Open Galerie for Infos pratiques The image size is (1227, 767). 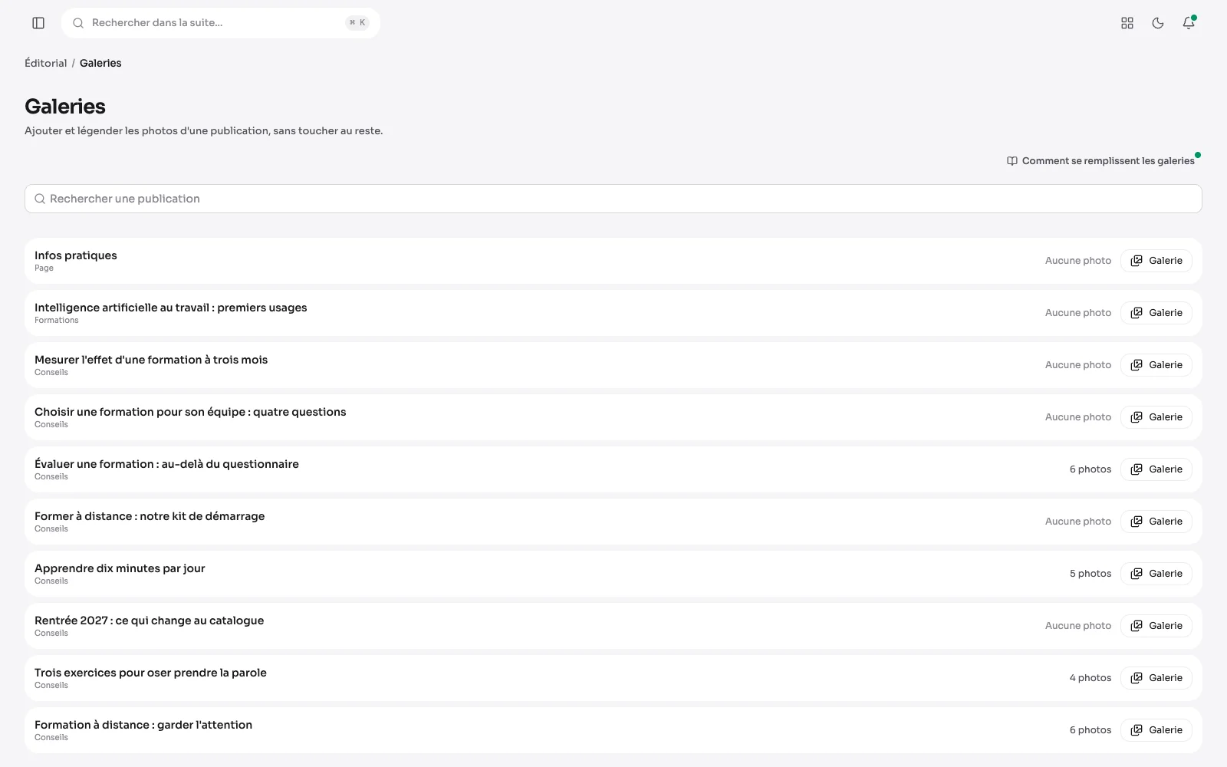pyautogui.click(x=1156, y=261)
